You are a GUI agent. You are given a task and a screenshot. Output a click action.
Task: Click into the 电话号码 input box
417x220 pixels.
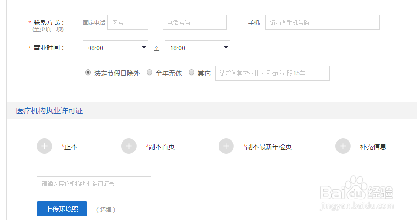tap(195, 22)
